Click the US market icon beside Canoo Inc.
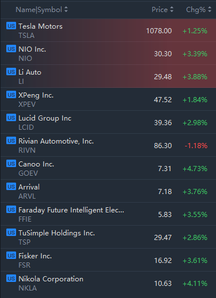 11,164
